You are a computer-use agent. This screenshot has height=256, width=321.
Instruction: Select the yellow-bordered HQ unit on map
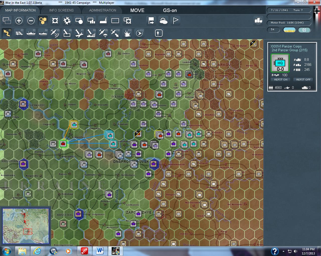tap(74, 124)
